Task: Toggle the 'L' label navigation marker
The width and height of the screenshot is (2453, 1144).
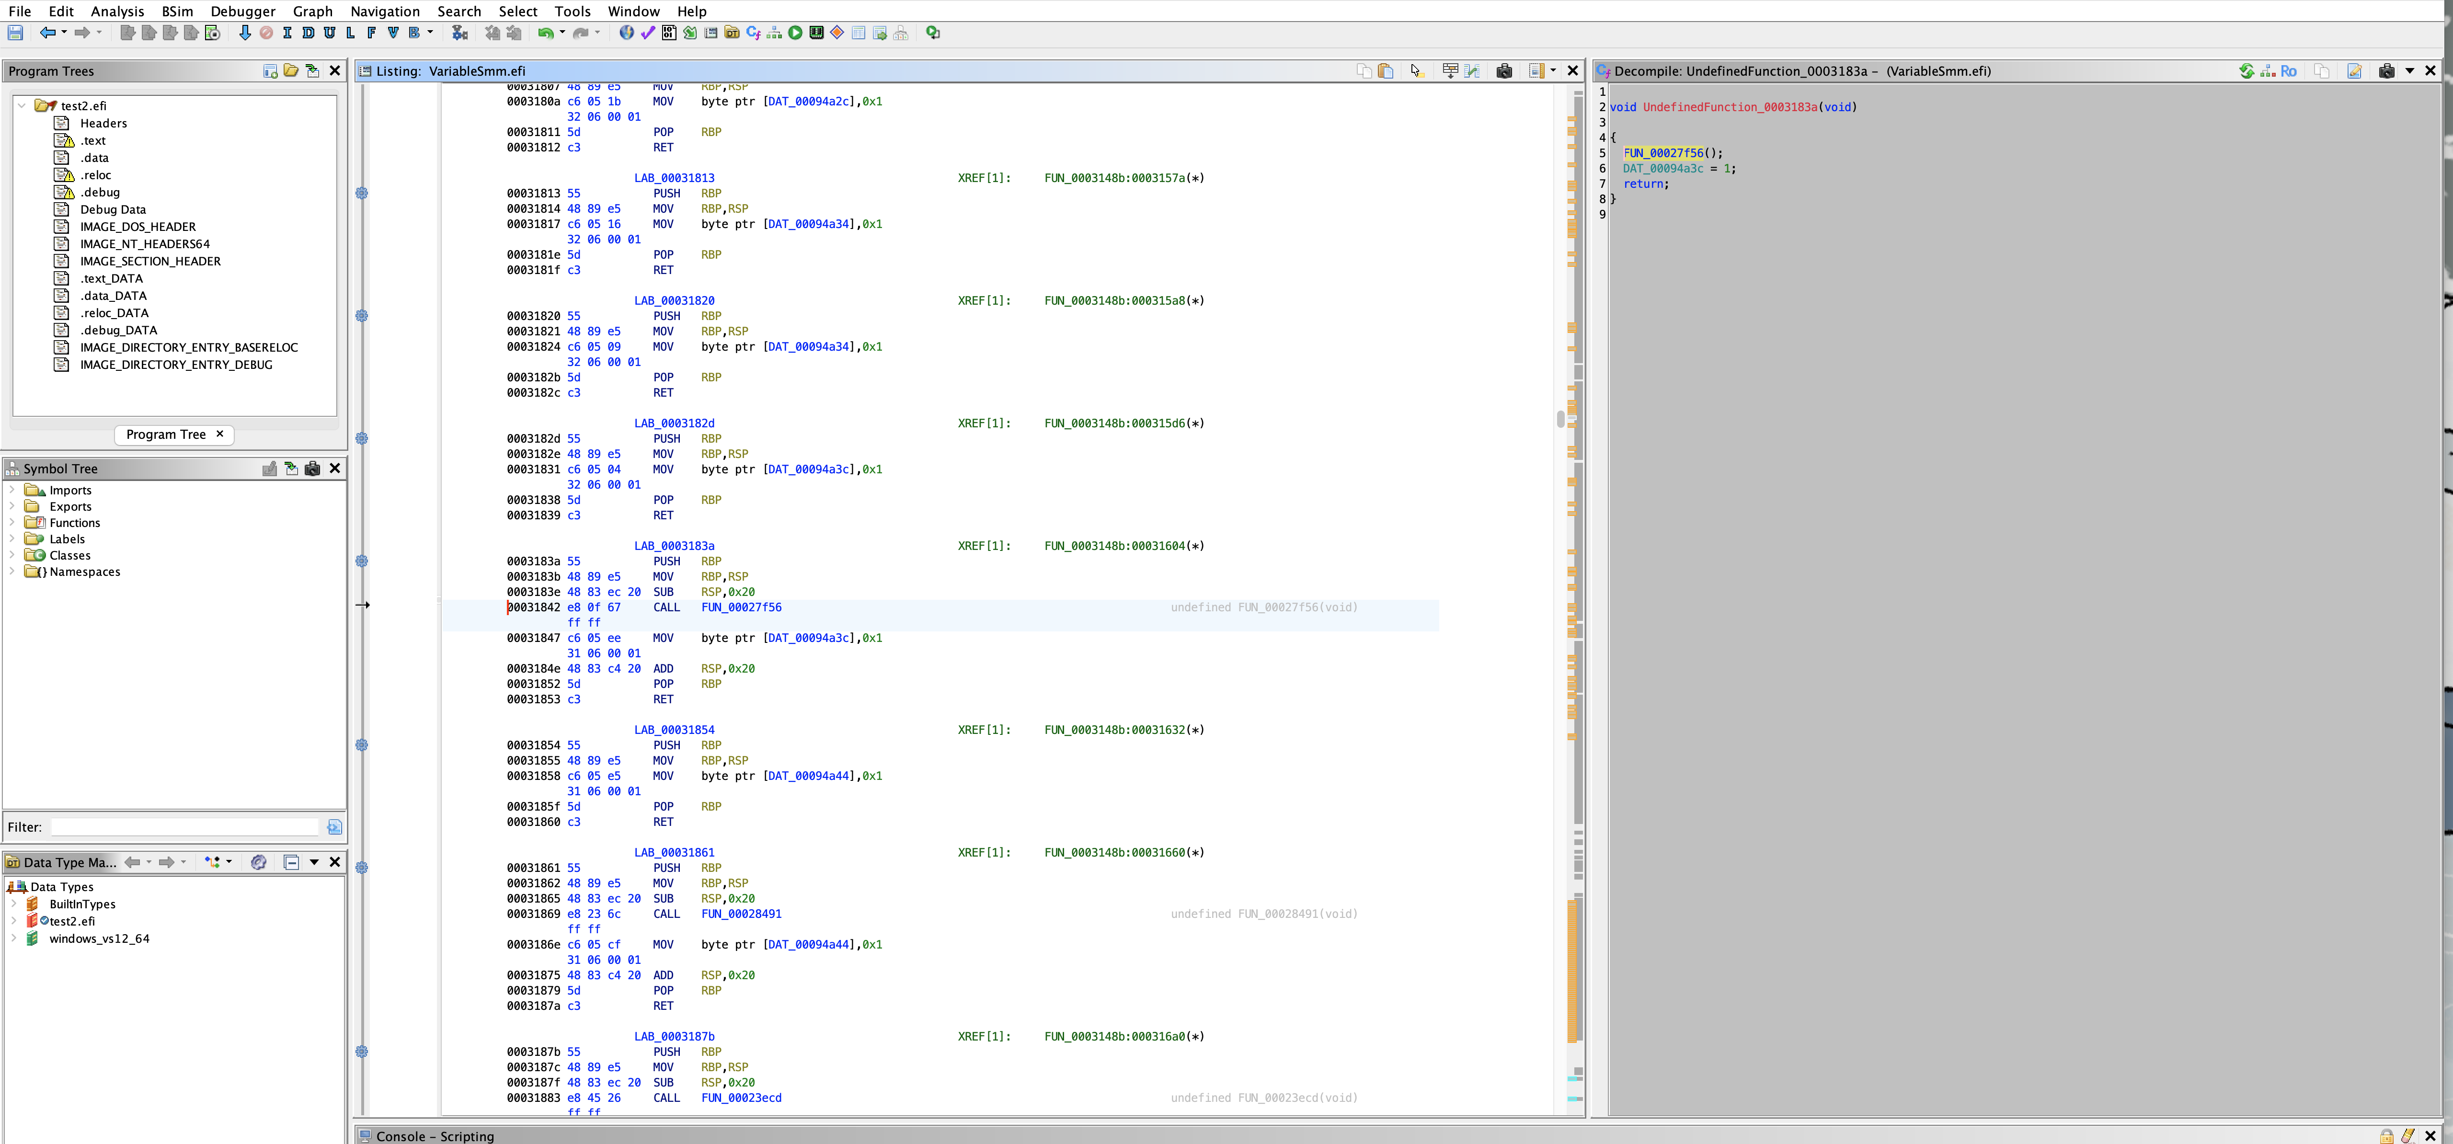Action: (x=350, y=34)
